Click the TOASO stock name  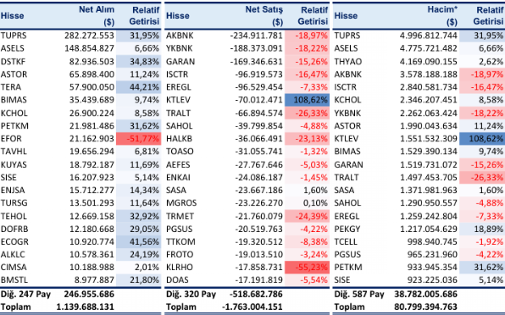point(180,152)
